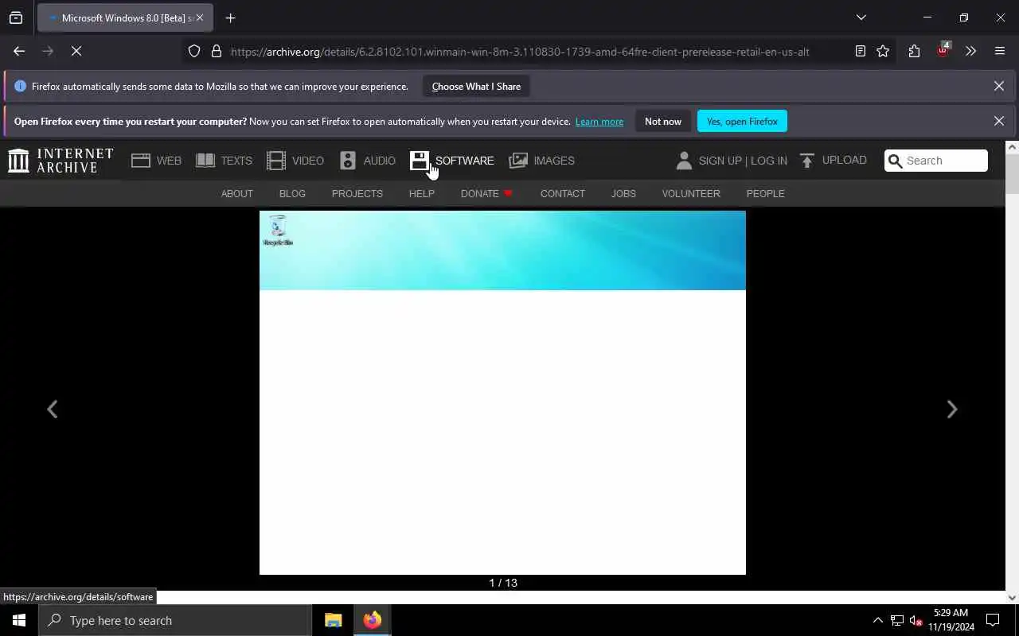
Task: Open the SOFTWARE media section
Action: click(451, 161)
